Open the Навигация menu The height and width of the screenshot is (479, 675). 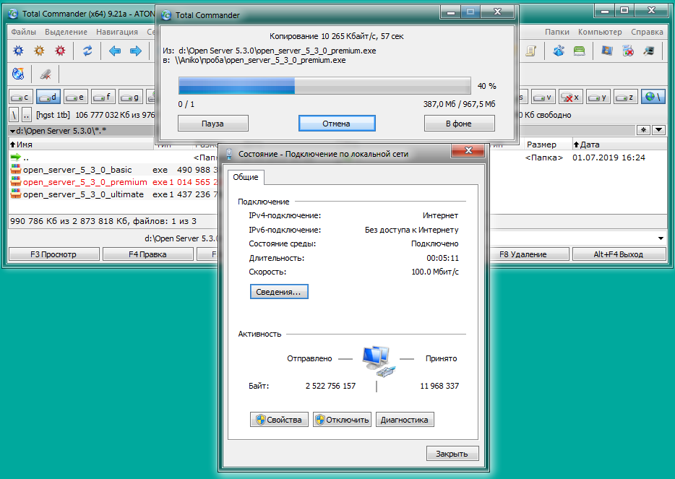pyautogui.click(x=117, y=32)
